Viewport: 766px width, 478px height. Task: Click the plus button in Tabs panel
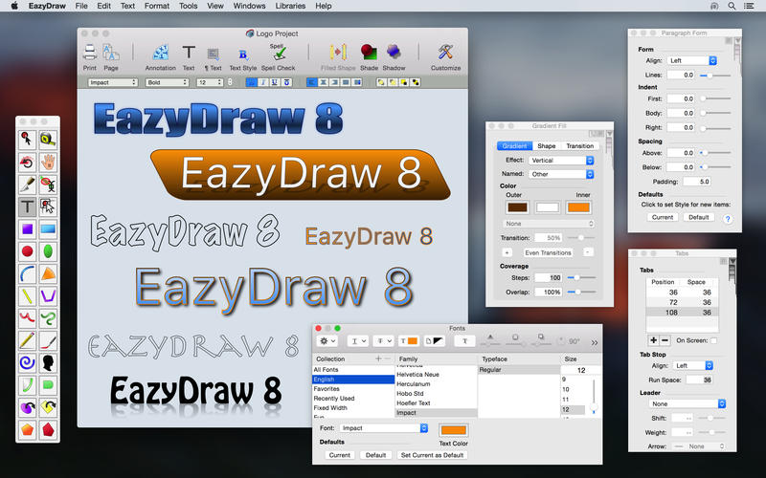[x=654, y=340]
